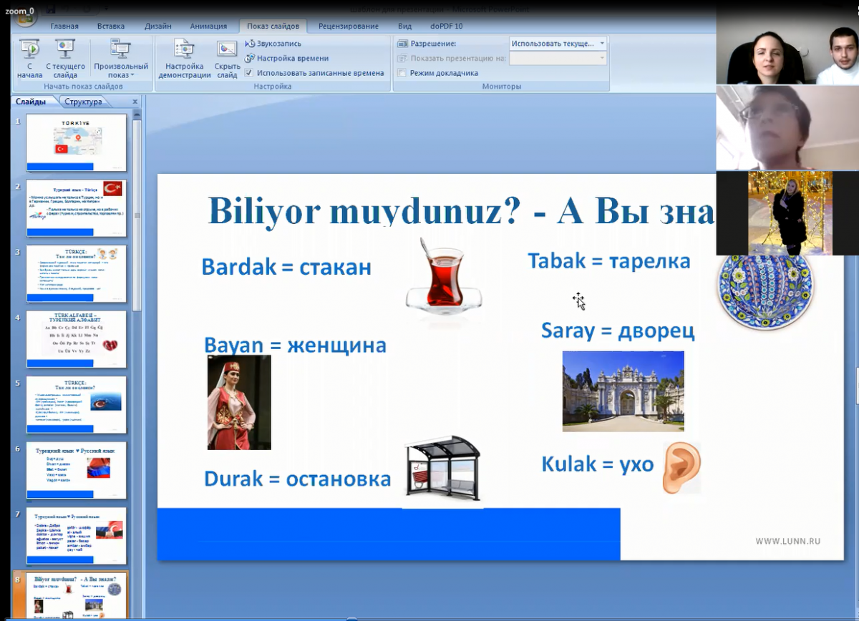The image size is (859, 621).
Task: Select slide 3 thumbnail in the pane
Action: (x=77, y=273)
